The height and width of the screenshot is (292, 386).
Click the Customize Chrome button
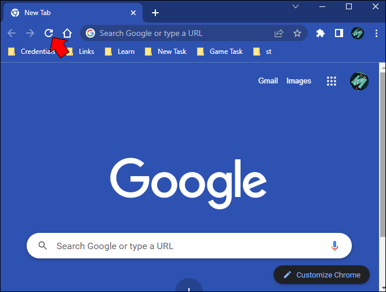click(322, 275)
